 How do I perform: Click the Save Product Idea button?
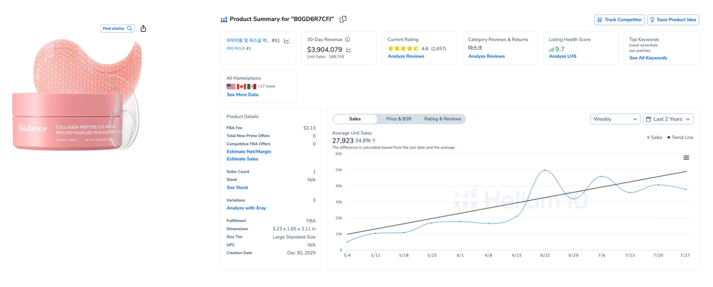pos(673,20)
